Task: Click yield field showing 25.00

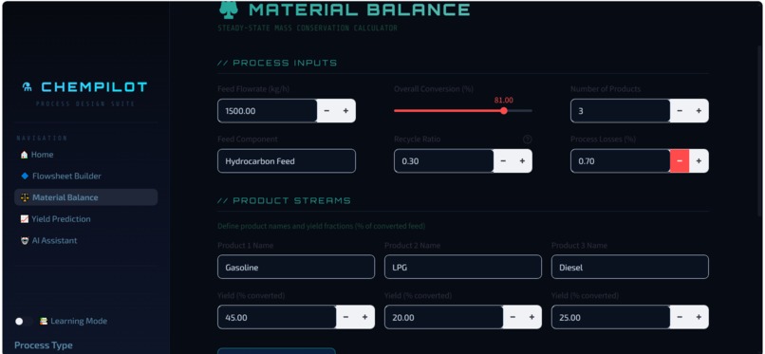Action: click(x=610, y=317)
